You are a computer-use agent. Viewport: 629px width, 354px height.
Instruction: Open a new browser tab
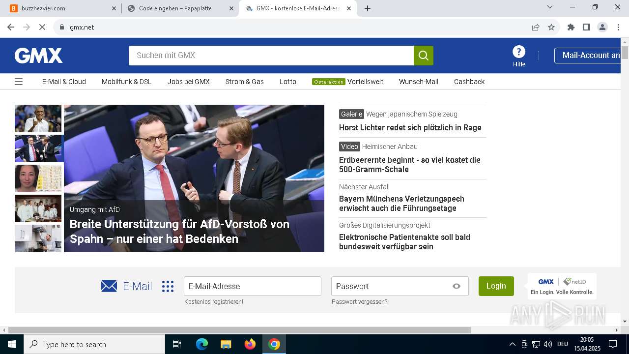[x=368, y=8]
